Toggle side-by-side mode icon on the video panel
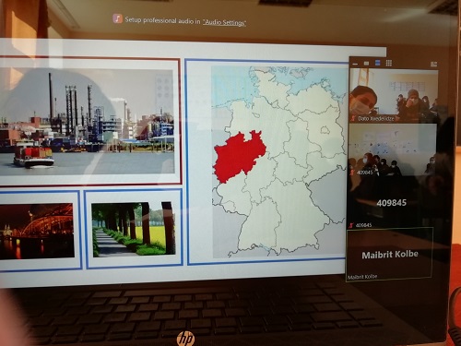This screenshot has width=461, height=346. click(433, 64)
